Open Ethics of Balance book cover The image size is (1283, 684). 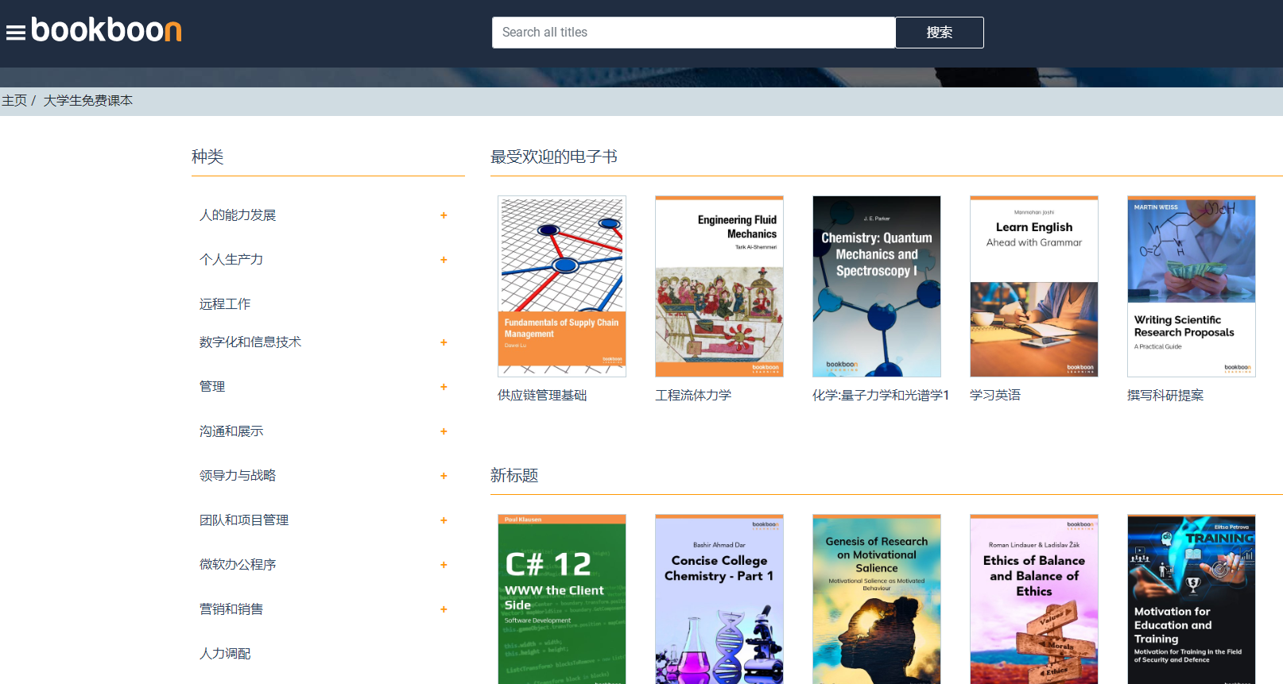(x=1034, y=599)
